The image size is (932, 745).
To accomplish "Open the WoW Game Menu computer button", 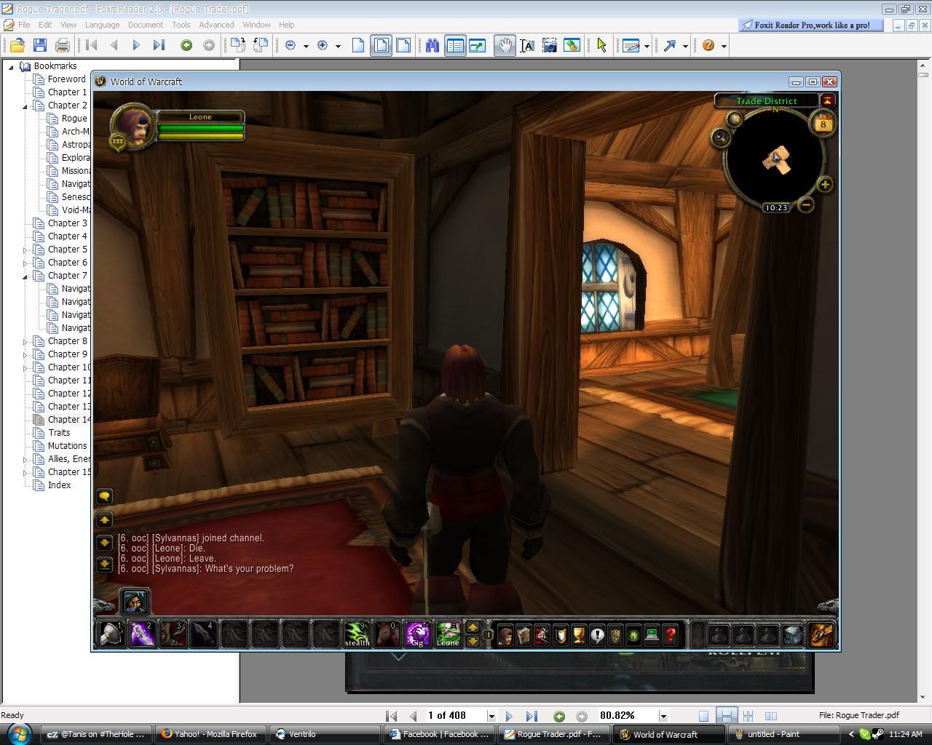I will (x=652, y=635).
